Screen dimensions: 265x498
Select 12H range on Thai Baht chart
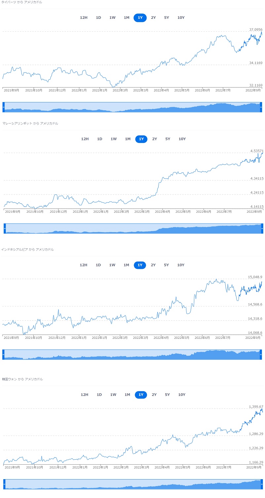pos(84,18)
